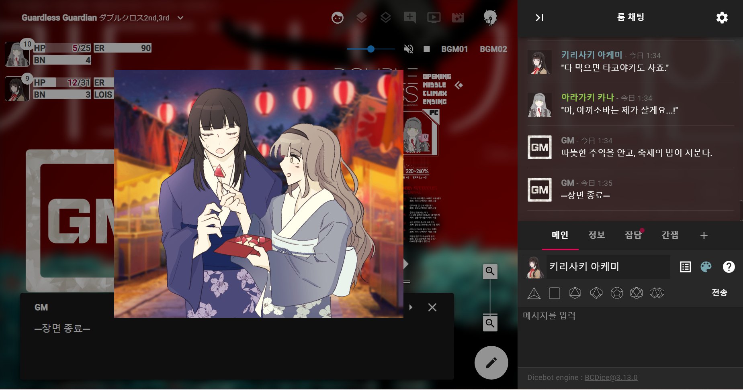Click the CLIMAX scene label on the board
This screenshot has height=390, width=743.
435,93
